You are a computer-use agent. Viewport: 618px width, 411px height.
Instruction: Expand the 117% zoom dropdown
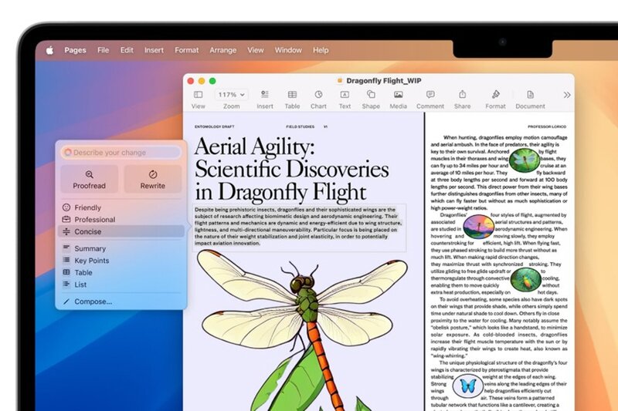click(231, 95)
